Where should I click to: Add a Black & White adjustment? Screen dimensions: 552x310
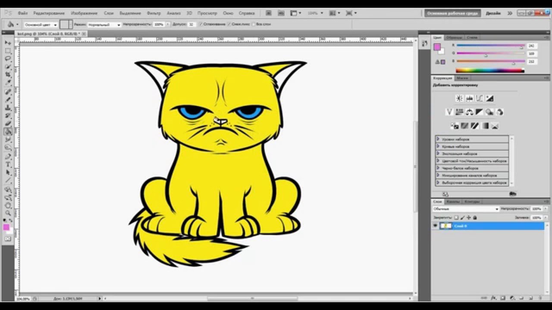point(479,112)
